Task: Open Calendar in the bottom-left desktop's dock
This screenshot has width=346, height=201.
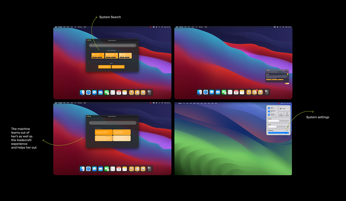Action: pos(119,169)
